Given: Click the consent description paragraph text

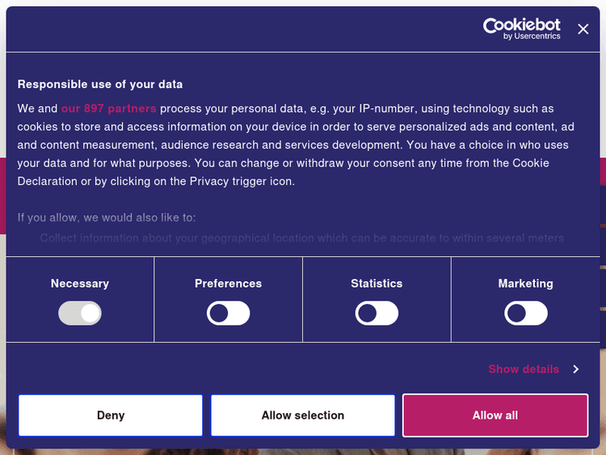Looking at the screenshot, I should [296, 145].
